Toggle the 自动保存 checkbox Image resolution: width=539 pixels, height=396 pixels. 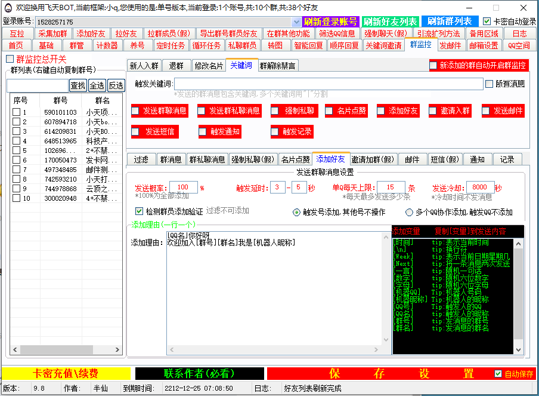(498, 373)
